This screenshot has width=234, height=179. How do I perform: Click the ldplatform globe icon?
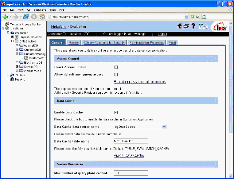tap(7, 28)
